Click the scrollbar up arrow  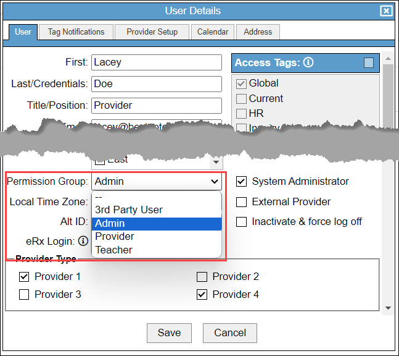click(x=388, y=59)
